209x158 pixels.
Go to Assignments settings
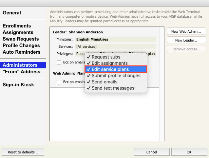(x=18, y=32)
